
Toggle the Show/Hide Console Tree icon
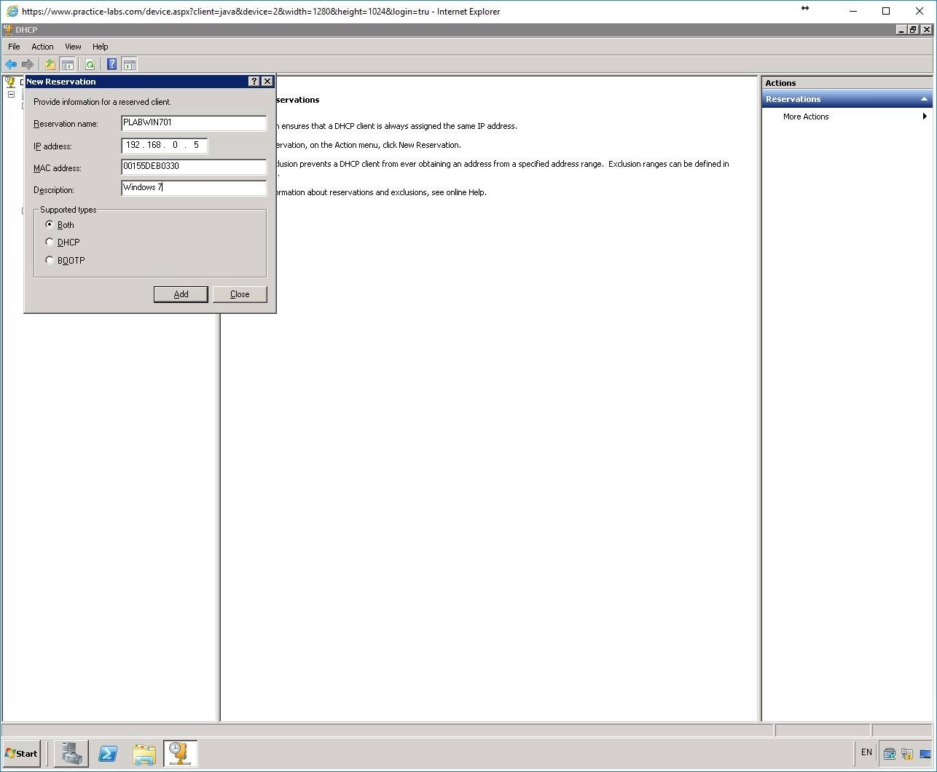tap(68, 64)
